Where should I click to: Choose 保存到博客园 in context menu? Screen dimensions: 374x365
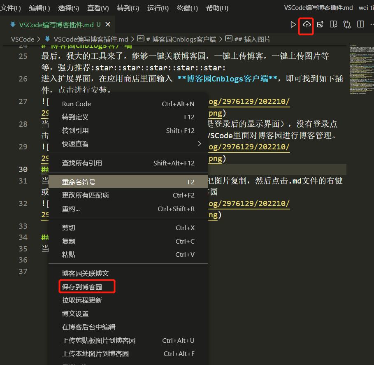point(128,287)
